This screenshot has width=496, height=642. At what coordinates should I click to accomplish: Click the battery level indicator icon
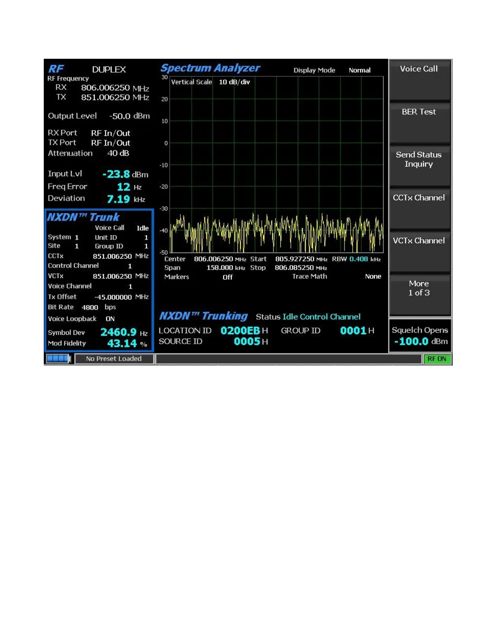[59, 359]
